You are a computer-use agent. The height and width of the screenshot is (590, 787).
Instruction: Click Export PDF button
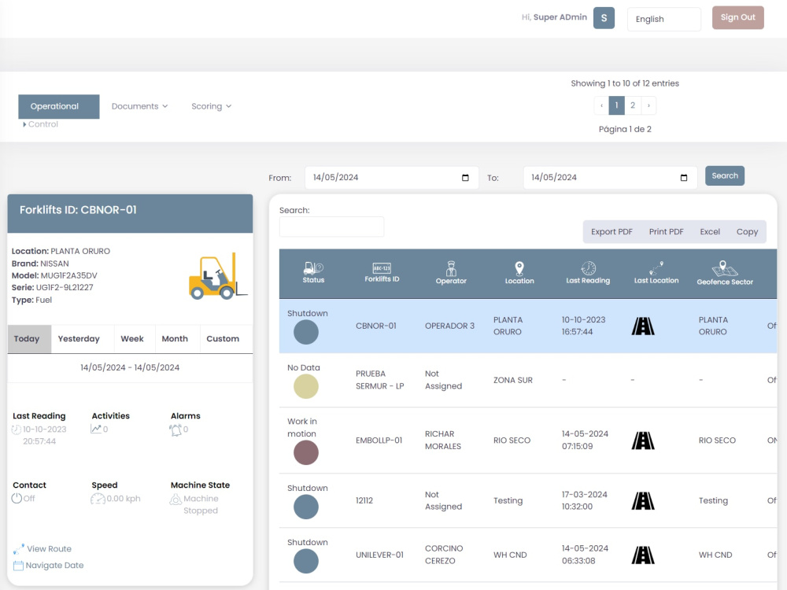[611, 232]
